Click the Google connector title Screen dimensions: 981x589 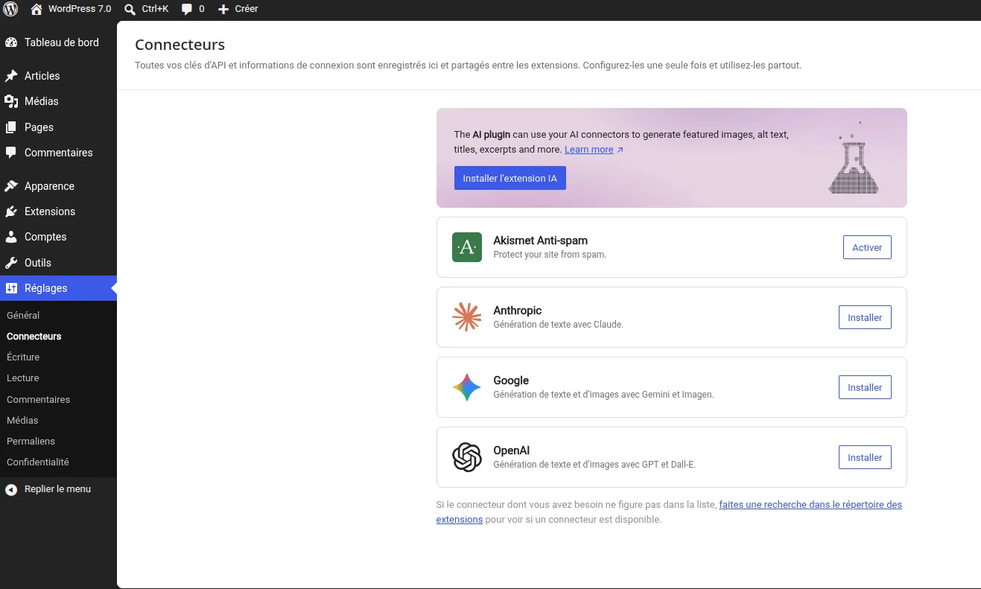coord(511,381)
